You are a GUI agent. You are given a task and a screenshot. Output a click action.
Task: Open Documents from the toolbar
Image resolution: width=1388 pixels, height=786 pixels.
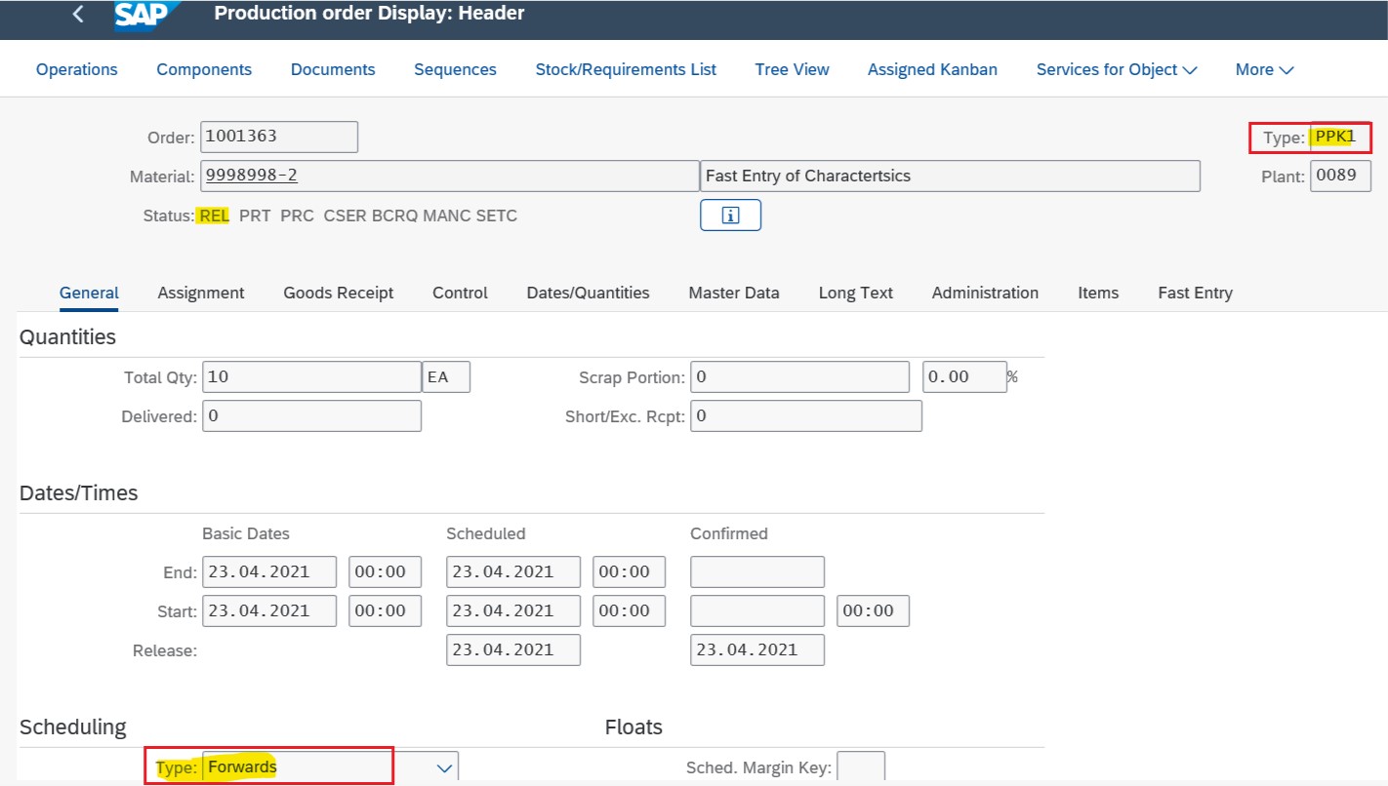point(333,69)
